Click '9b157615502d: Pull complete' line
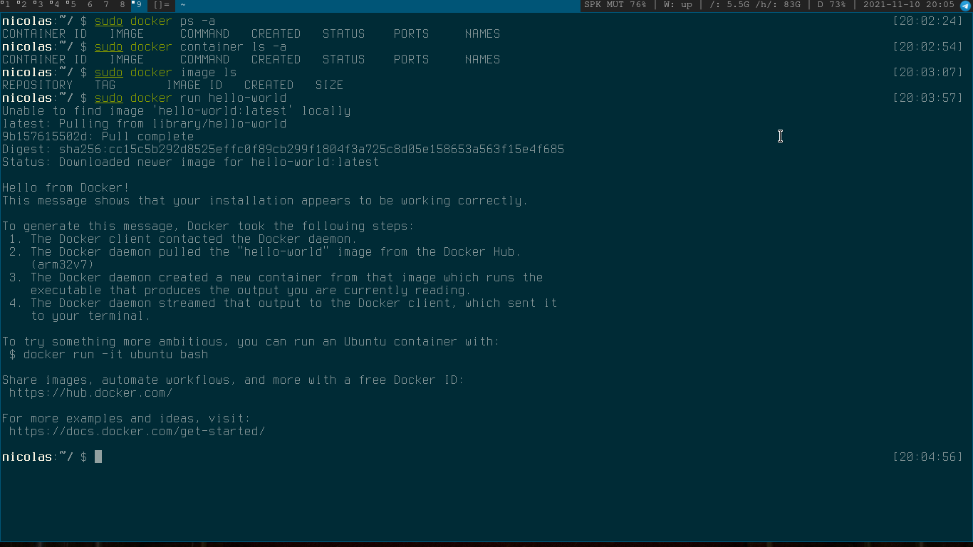 point(98,137)
